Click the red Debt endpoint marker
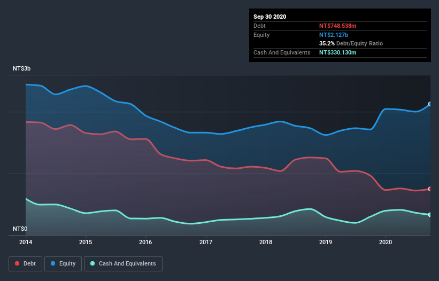 point(430,189)
